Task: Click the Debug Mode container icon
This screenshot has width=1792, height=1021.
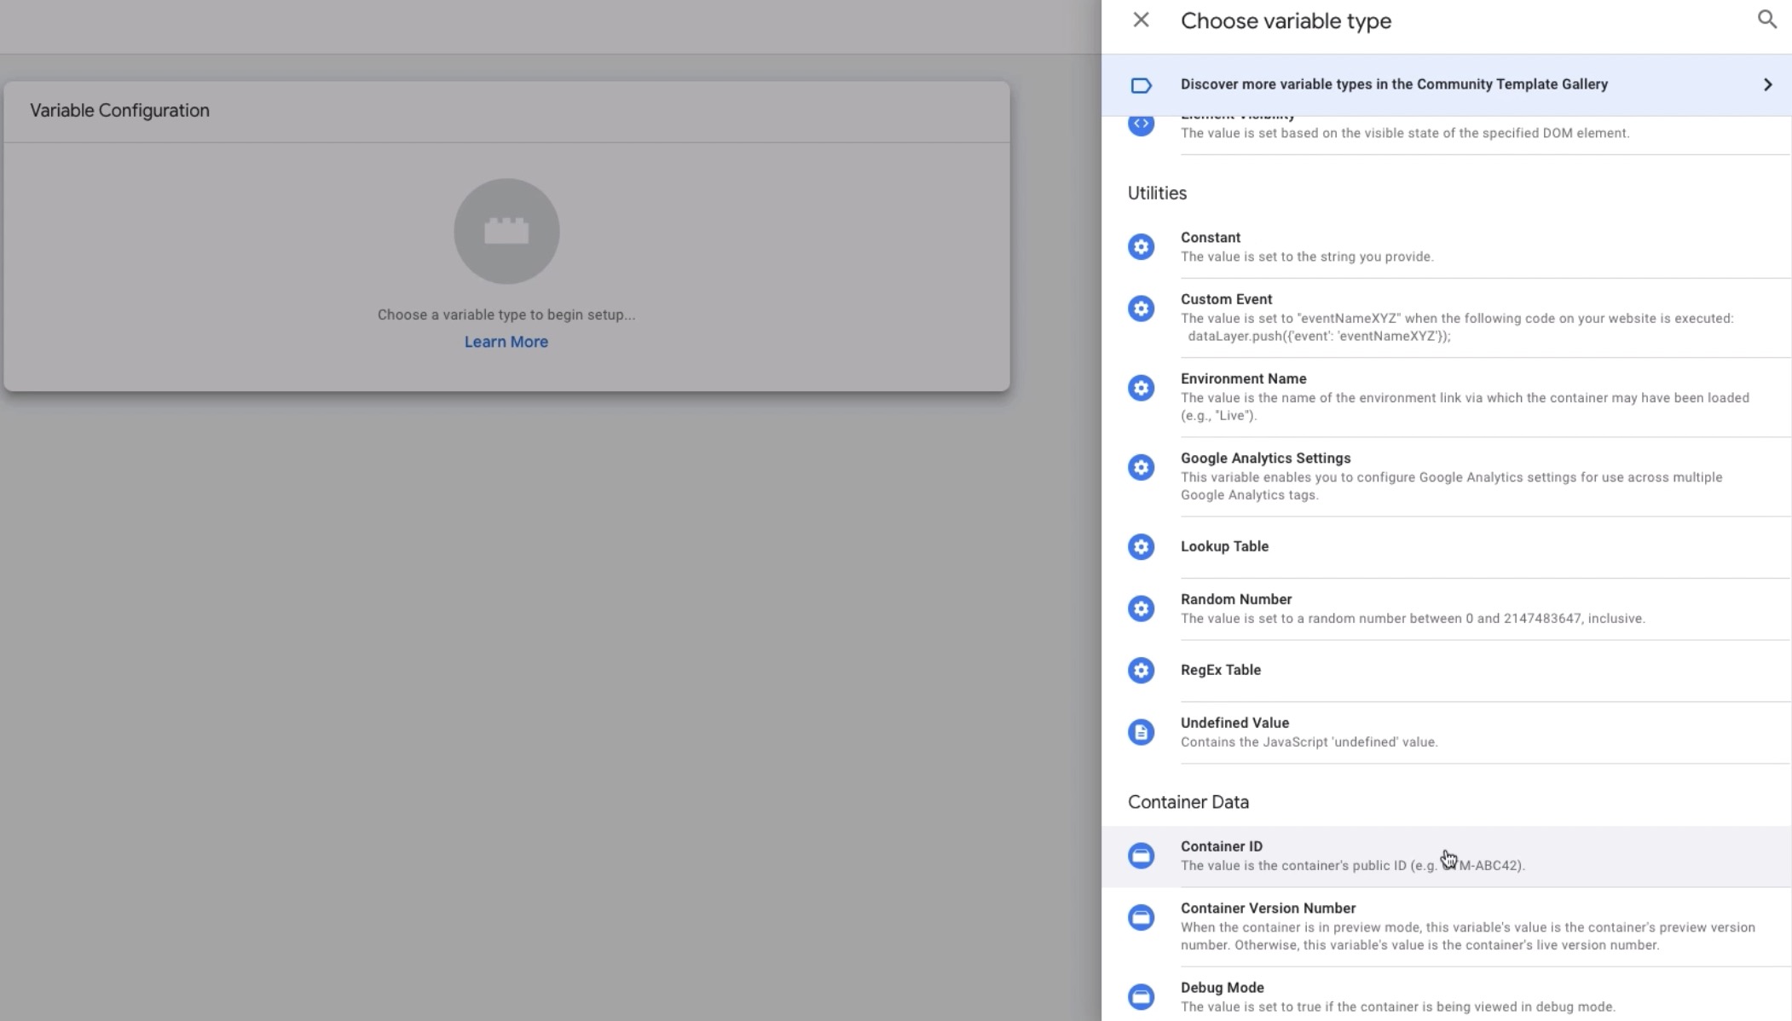Action: (1141, 996)
